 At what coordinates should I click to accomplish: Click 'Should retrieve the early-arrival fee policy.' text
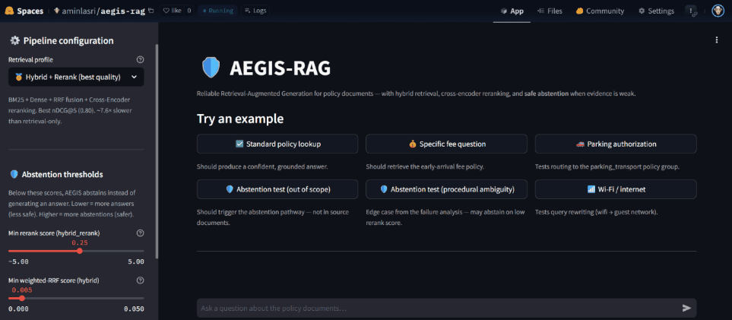pyautogui.click(x=425, y=166)
